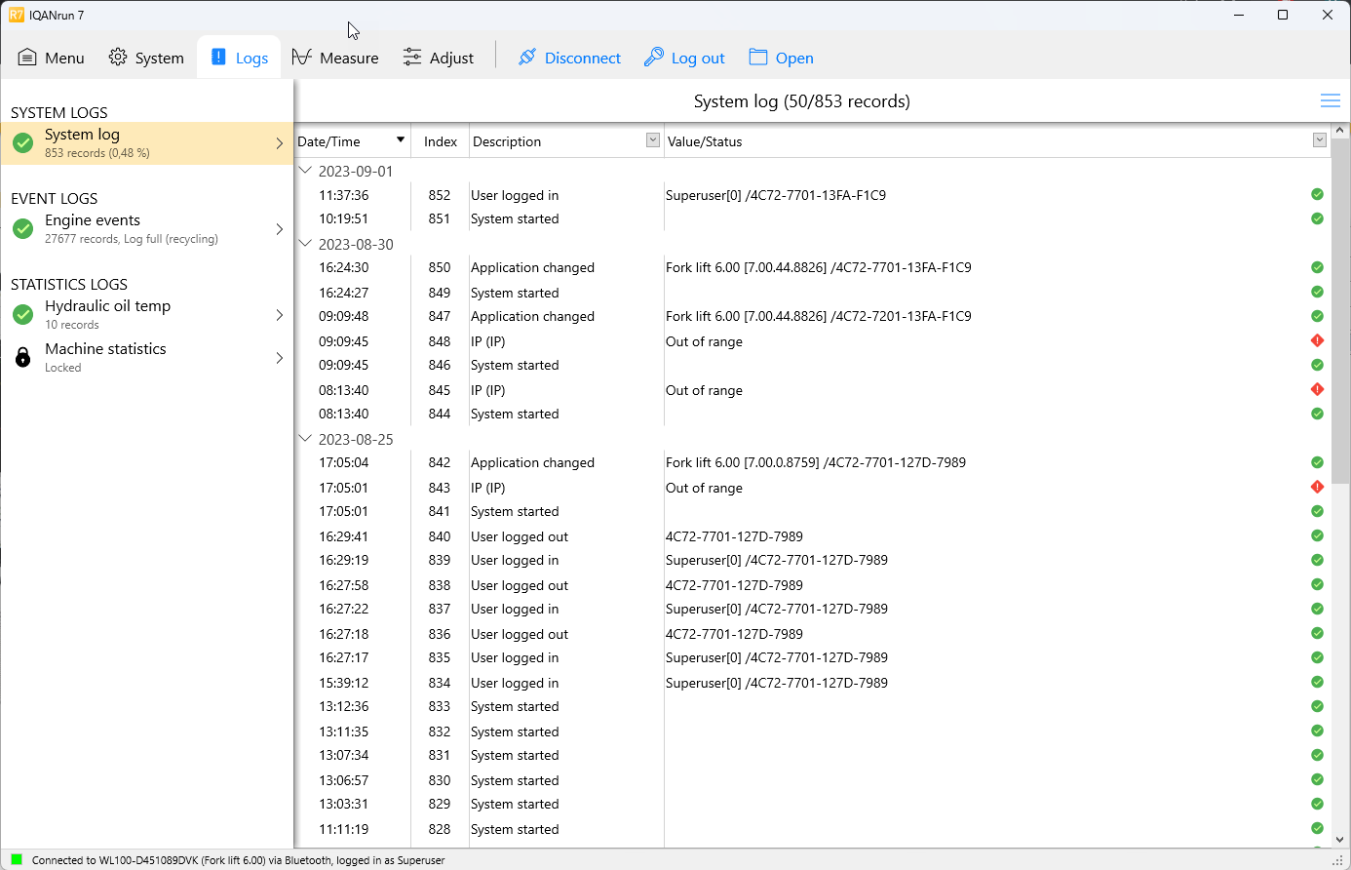Collapse the 2023-08-30 date group

click(x=306, y=244)
